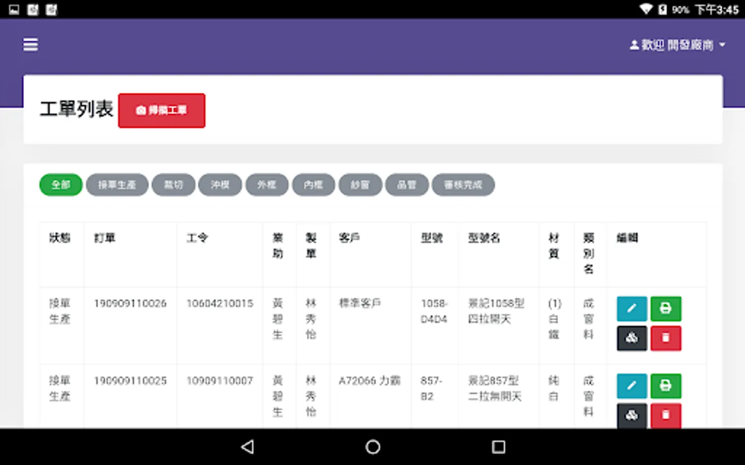Viewport: 745px width, 465px height.
Task: Select the print icon on the 857-B2 row
Action: click(666, 386)
